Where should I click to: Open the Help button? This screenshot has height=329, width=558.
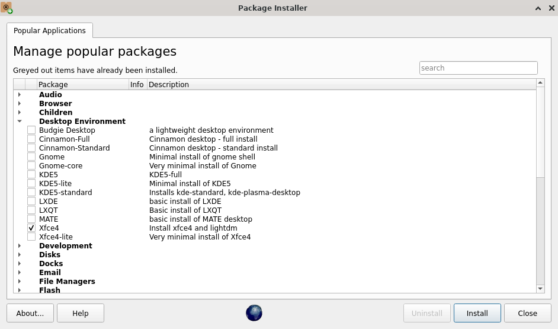[81, 313]
